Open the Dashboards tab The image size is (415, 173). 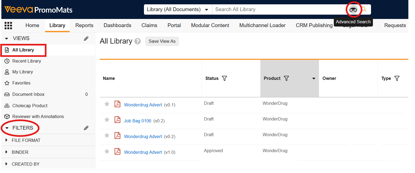click(x=117, y=25)
